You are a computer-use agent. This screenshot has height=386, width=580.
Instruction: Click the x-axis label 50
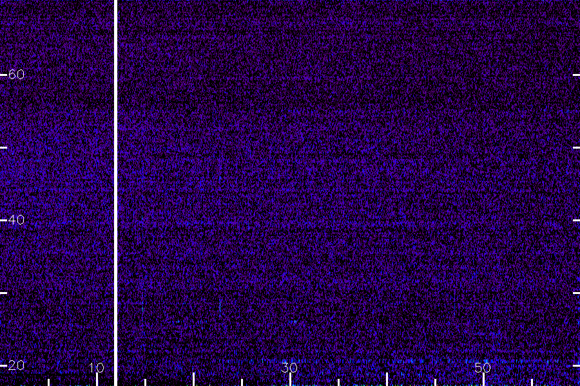(x=483, y=367)
